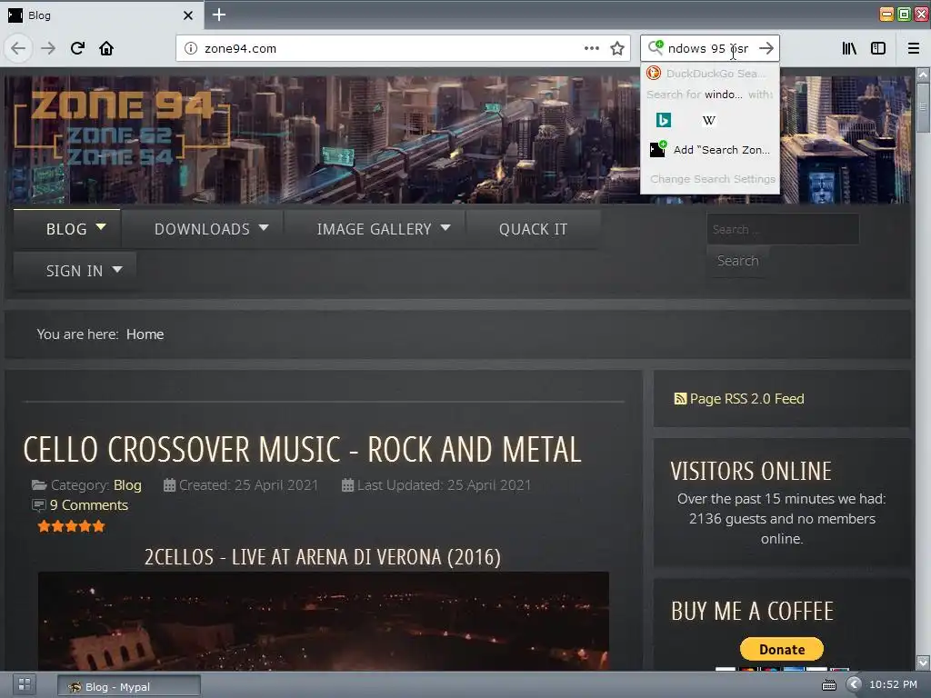Reload the zone94.com page
Screen dimensions: 931x698
click(x=77, y=48)
